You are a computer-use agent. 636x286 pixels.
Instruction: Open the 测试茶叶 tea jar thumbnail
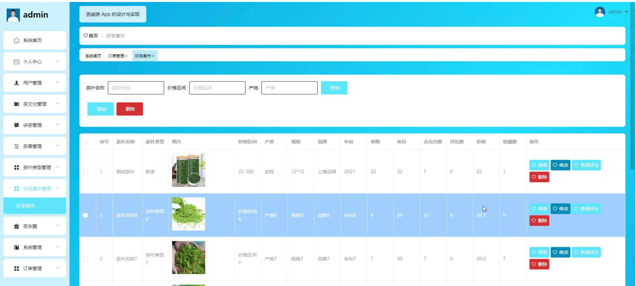tap(189, 170)
